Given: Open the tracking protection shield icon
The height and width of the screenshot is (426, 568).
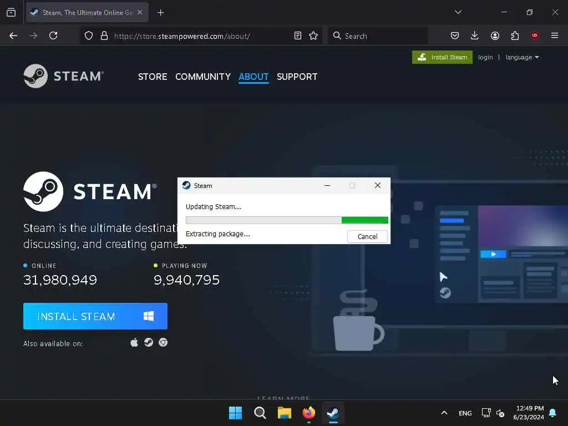Looking at the screenshot, I should tap(89, 36).
